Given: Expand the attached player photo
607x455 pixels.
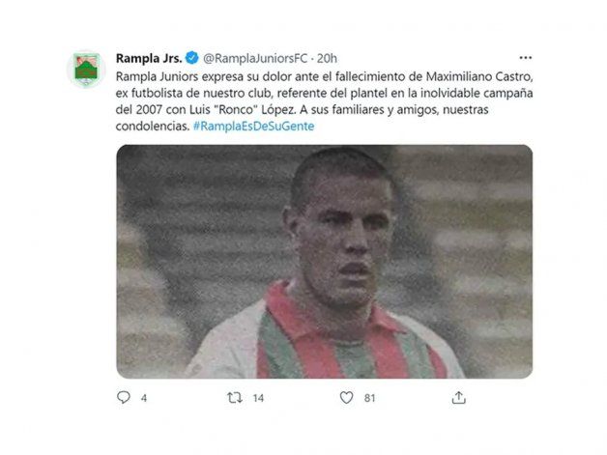Looking at the screenshot, I should (324, 261).
